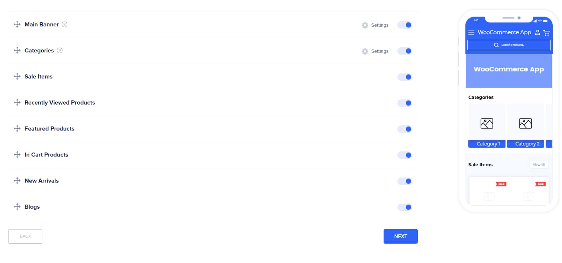The height and width of the screenshot is (263, 562).
Task: Open Categories settings gear icon
Action: click(x=365, y=51)
